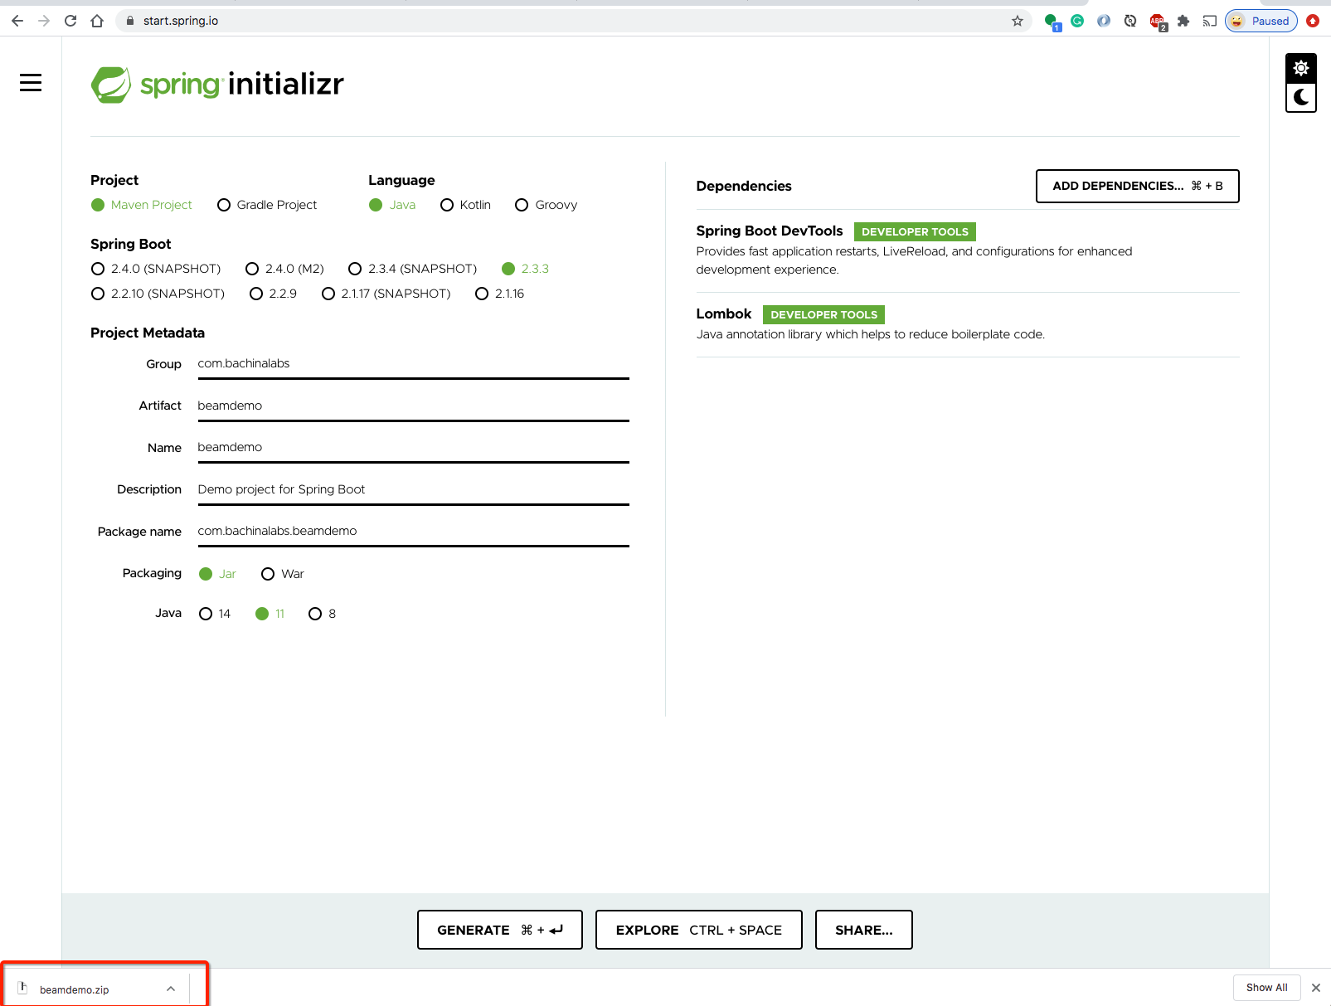Choose Spring Boot 2.2.10 (SNAPSHOT)
Viewport: 1331px width, 1006px height.
[x=158, y=294]
